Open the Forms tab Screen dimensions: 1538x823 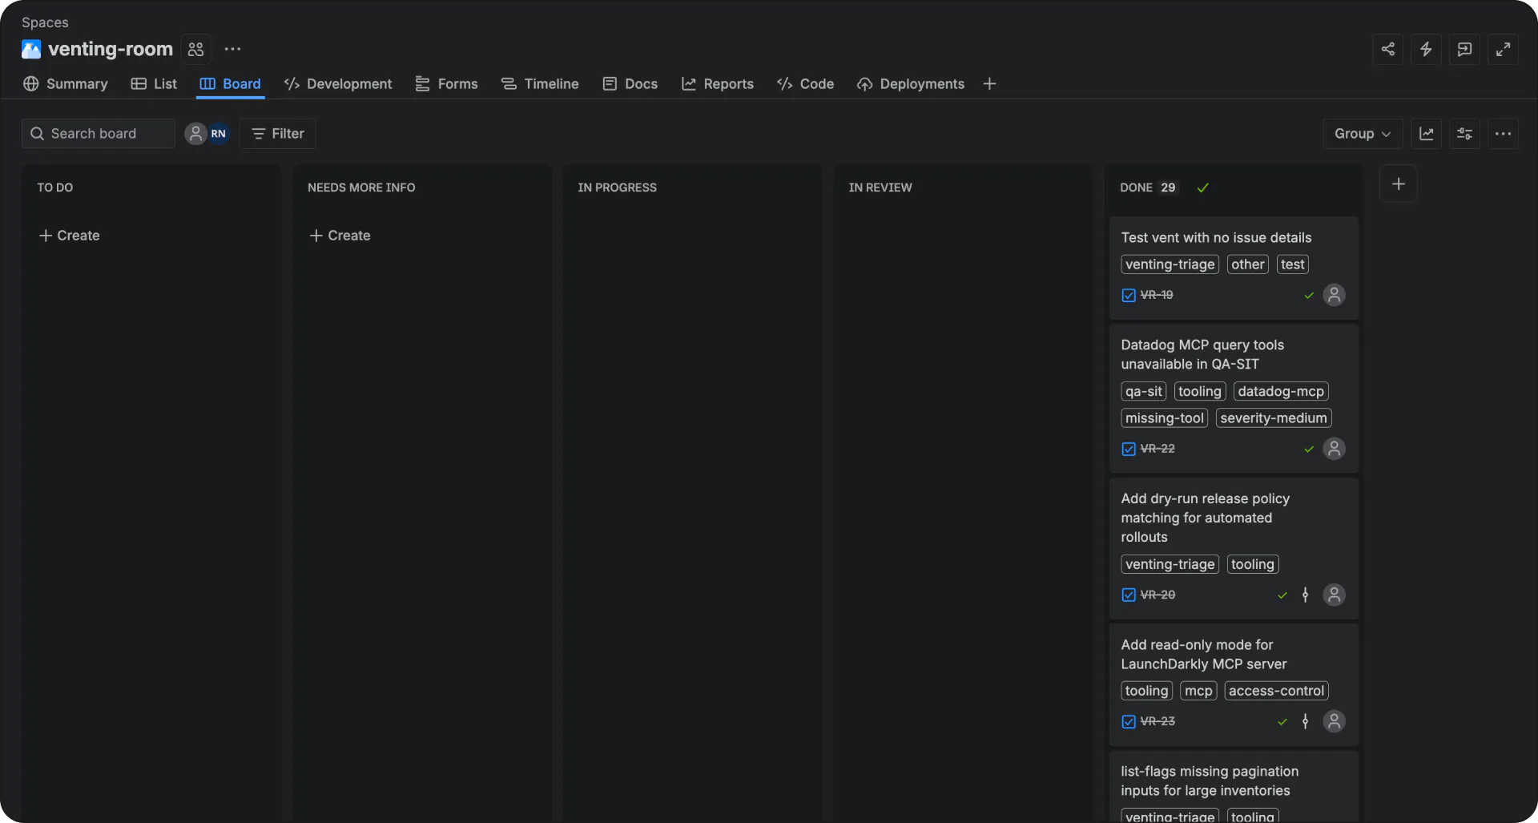447,84
